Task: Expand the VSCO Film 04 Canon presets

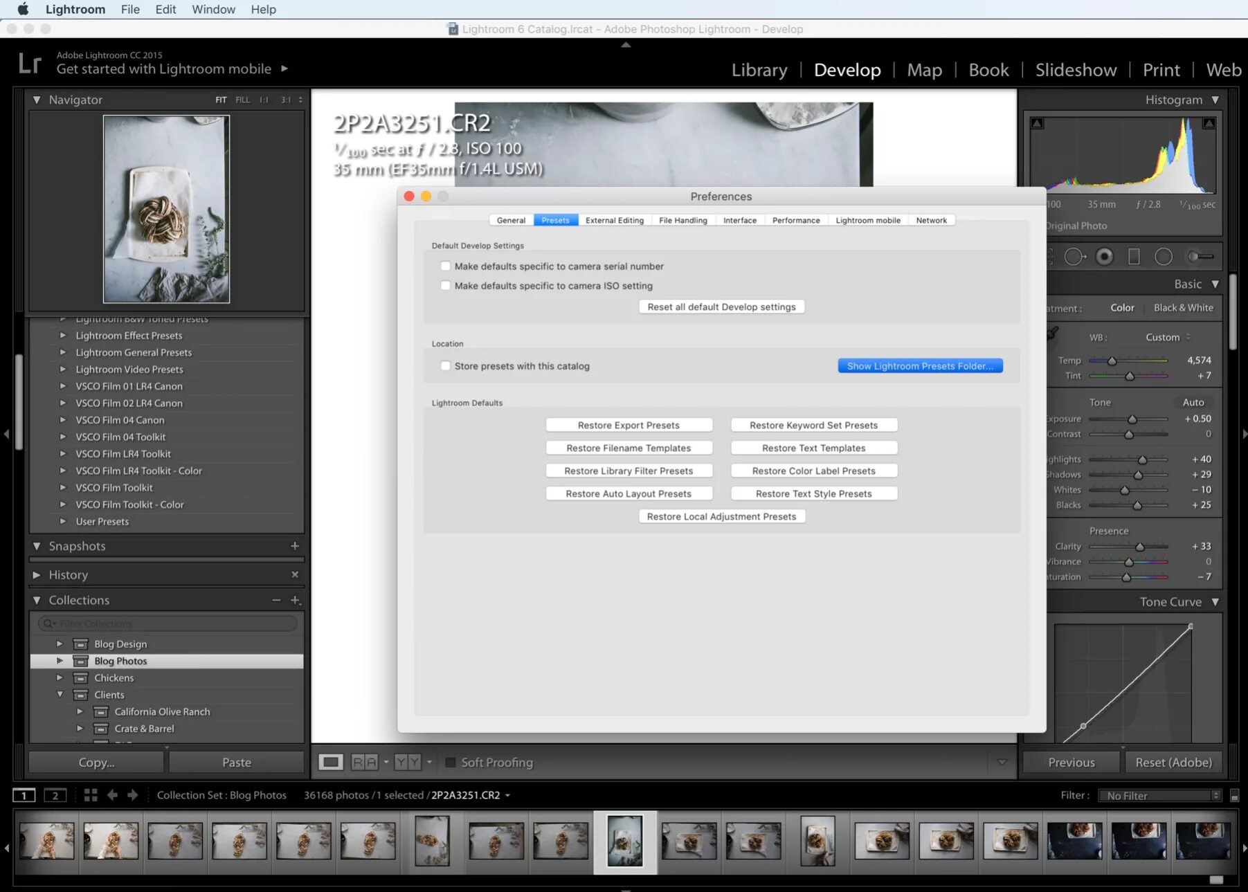Action: click(63, 420)
